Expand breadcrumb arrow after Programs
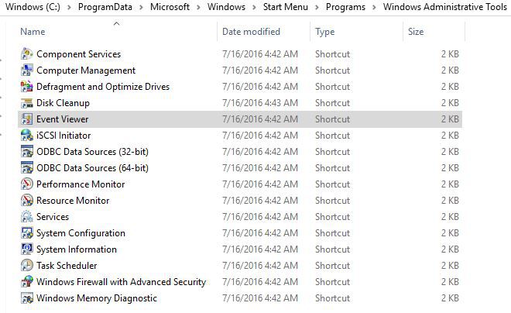This screenshot has height=313, width=511. coord(374,7)
